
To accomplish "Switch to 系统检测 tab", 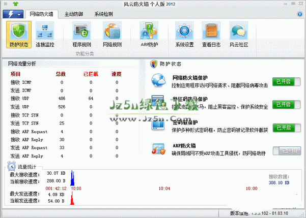I will [x=103, y=14].
